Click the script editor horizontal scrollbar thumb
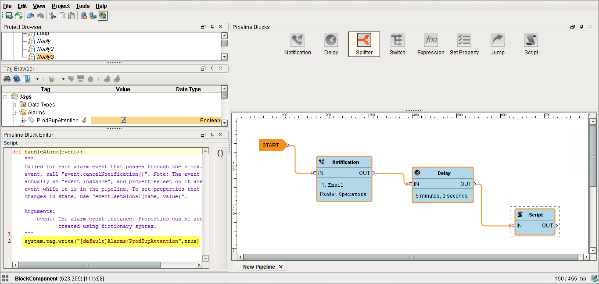The image size is (599, 284). tap(90, 265)
